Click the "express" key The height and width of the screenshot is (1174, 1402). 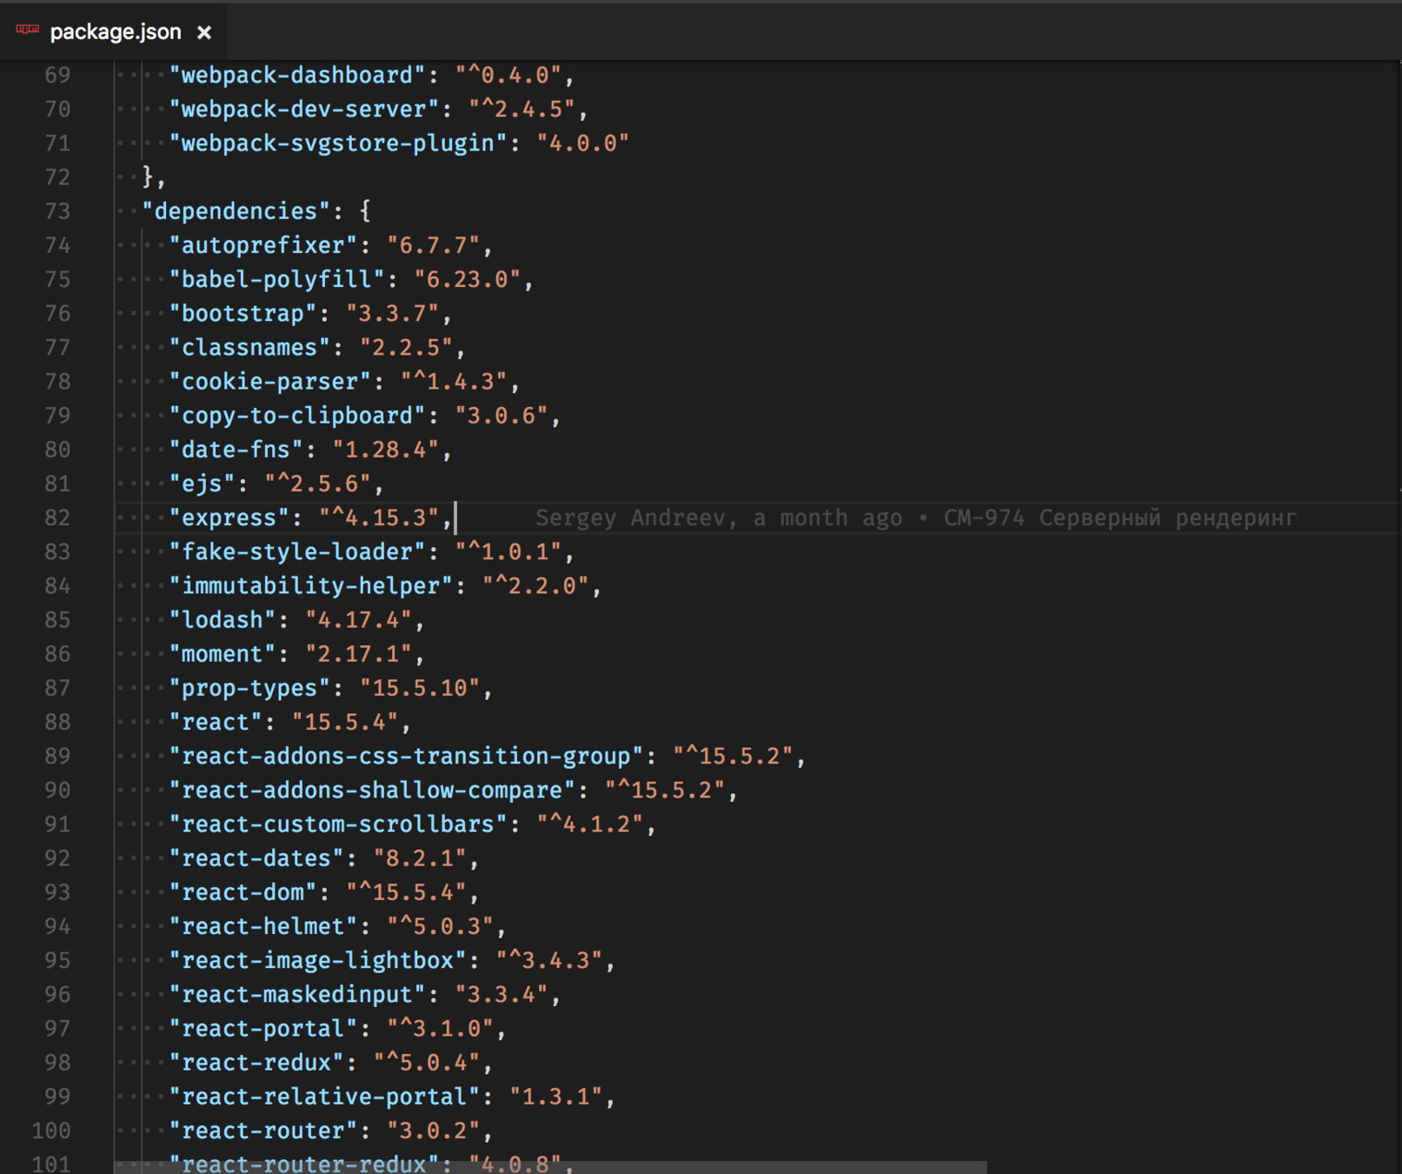229,518
